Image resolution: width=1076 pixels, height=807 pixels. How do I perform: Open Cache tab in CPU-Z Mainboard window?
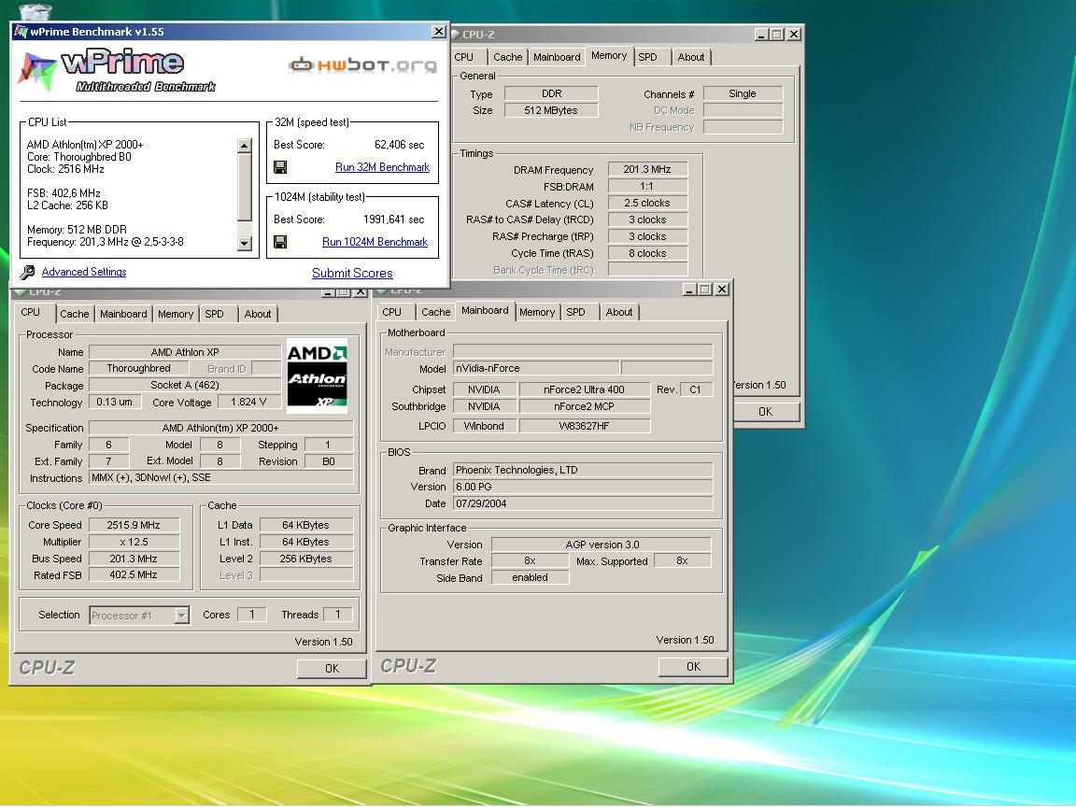click(436, 312)
